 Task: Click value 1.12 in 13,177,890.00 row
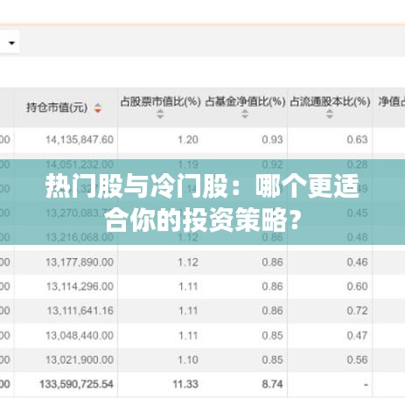pos(188,262)
